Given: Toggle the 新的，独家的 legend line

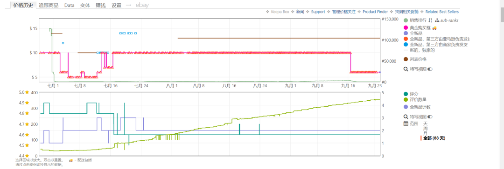Looking at the screenshot, I should pyautogui.click(x=406, y=50).
